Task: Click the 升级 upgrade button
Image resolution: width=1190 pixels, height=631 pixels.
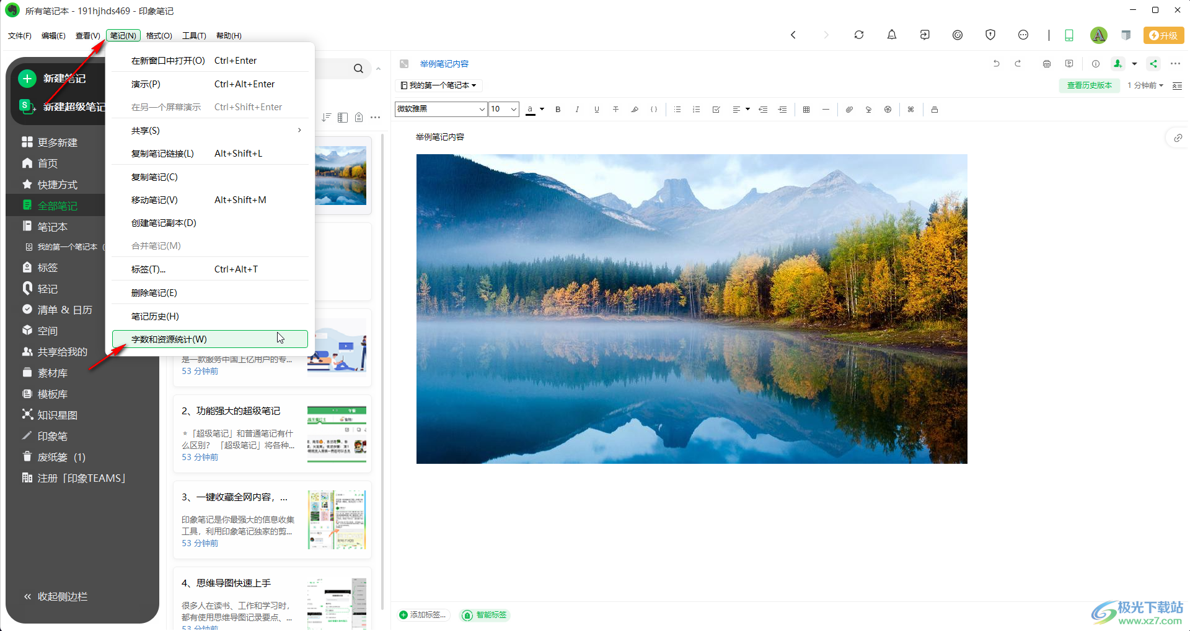Action: [x=1163, y=35]
